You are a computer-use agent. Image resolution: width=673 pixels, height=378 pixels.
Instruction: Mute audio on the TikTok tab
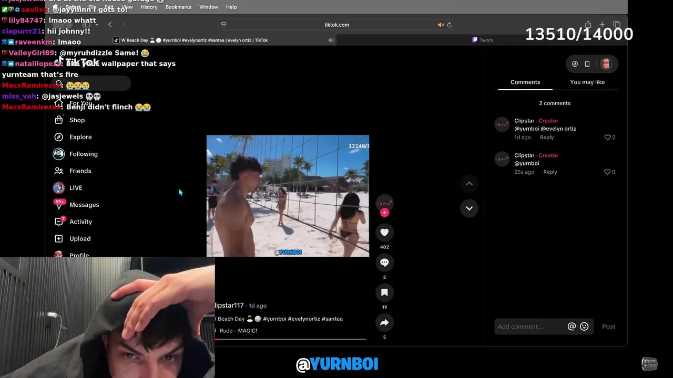pos(331,40)
